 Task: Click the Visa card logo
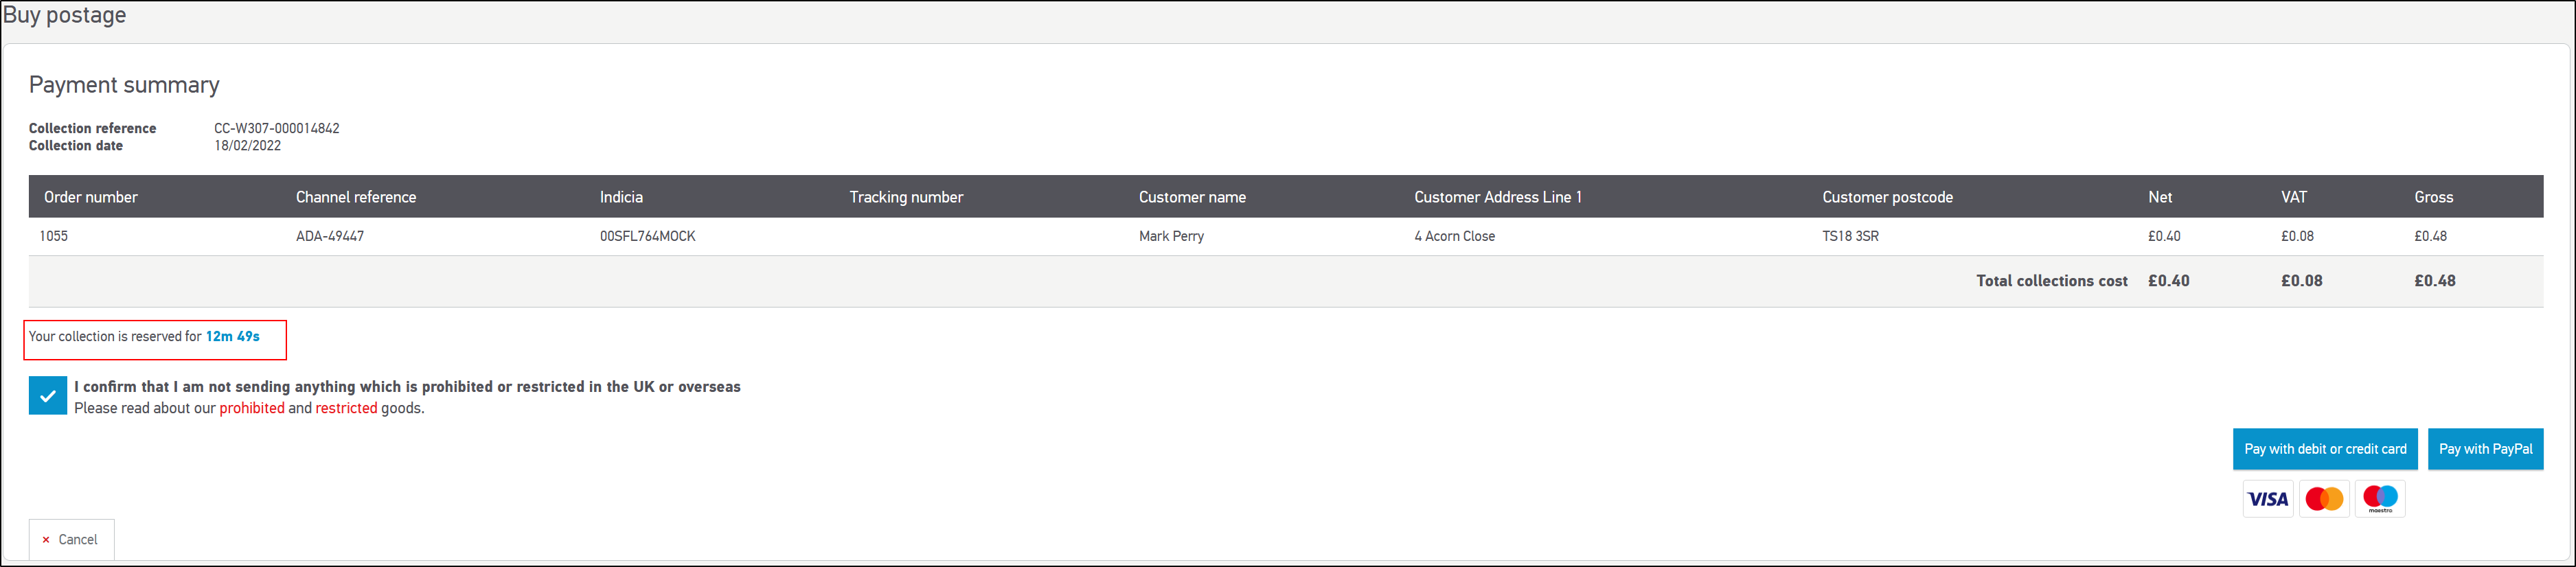pyautogui.click(x=2267, y=498)
